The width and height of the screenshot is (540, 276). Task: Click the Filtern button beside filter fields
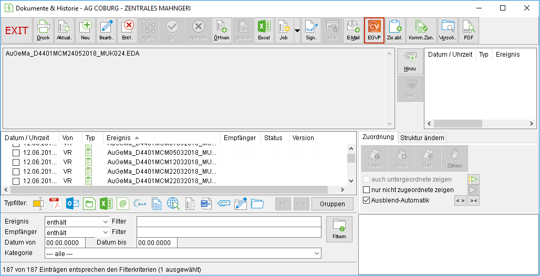pyautogui.click(x=339, y=229)
